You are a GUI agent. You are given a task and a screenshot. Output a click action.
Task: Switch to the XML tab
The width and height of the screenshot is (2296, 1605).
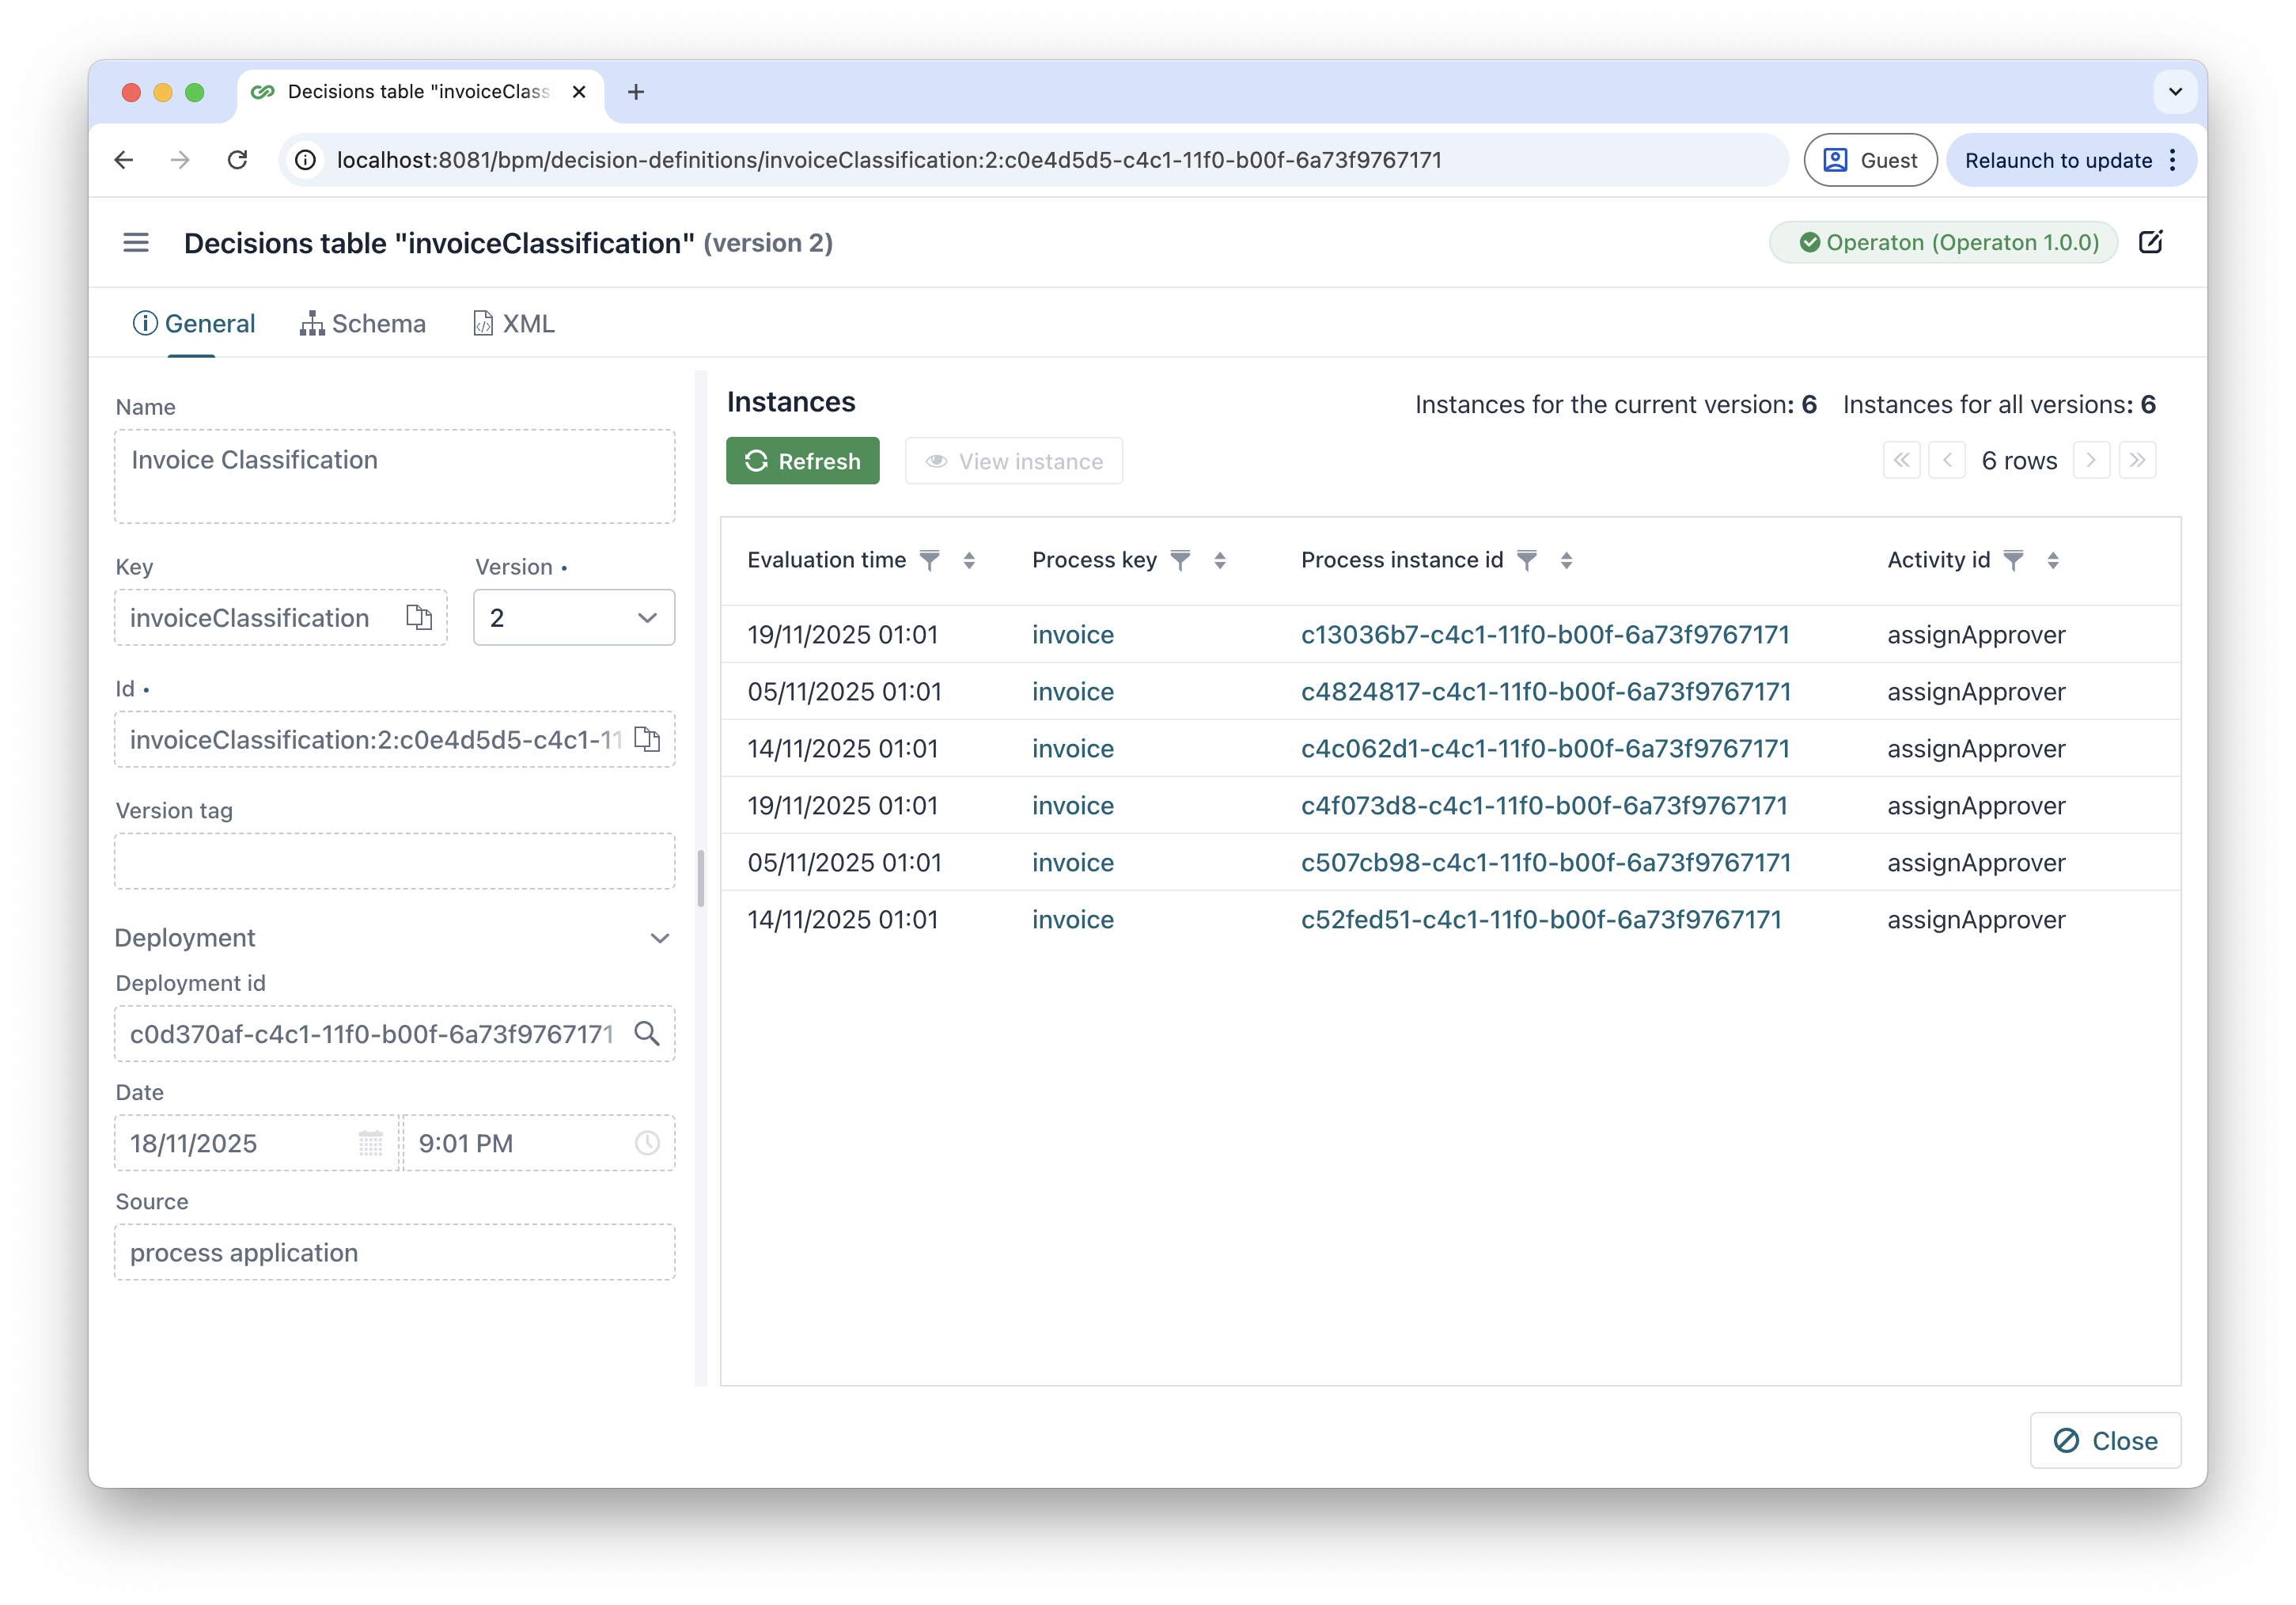tap(514, 324)
